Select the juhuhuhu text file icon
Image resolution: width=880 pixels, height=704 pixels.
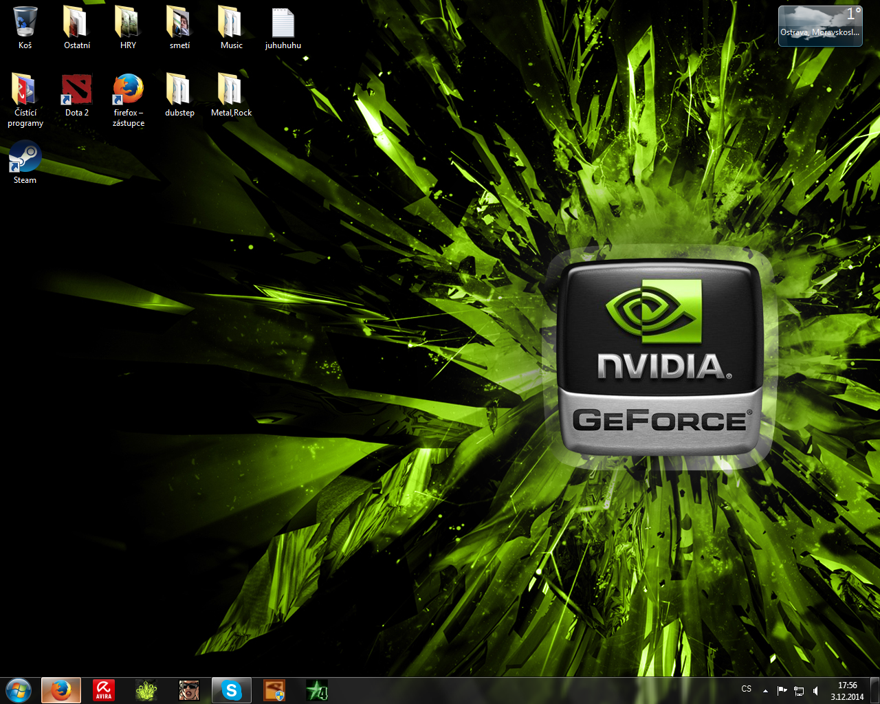pyautogui.click(x=283, y=28)
